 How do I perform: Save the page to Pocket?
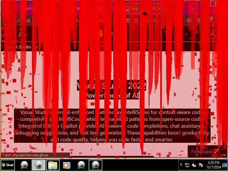coord(189,21)
